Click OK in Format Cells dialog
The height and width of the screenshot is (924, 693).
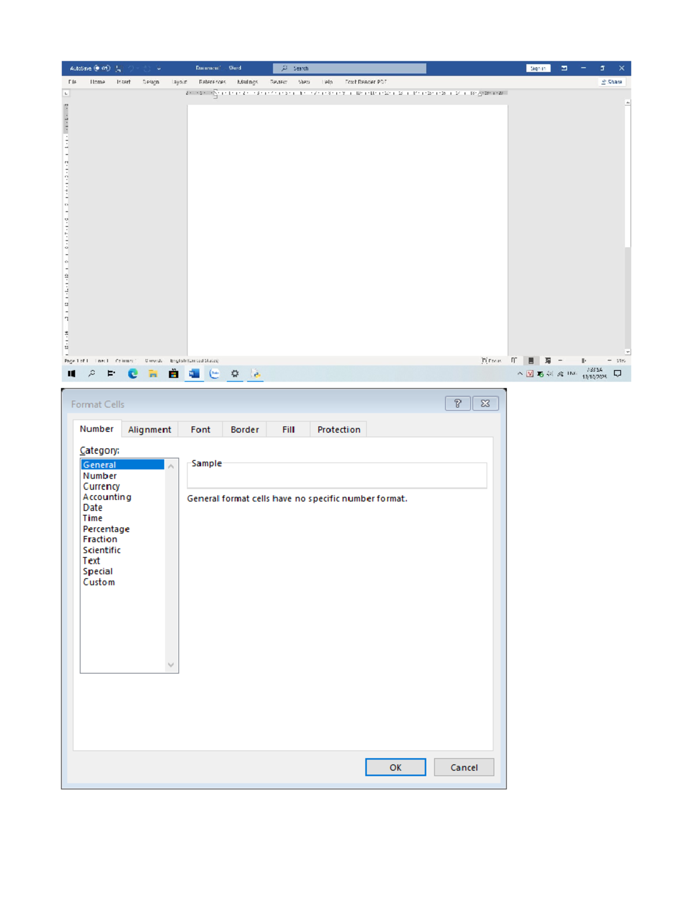[396, 767]
